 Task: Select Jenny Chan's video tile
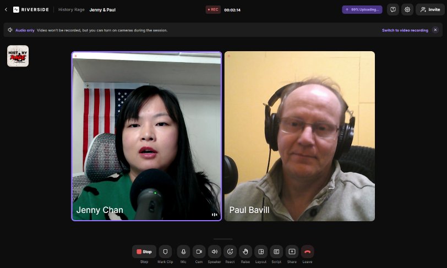(146, 136)
